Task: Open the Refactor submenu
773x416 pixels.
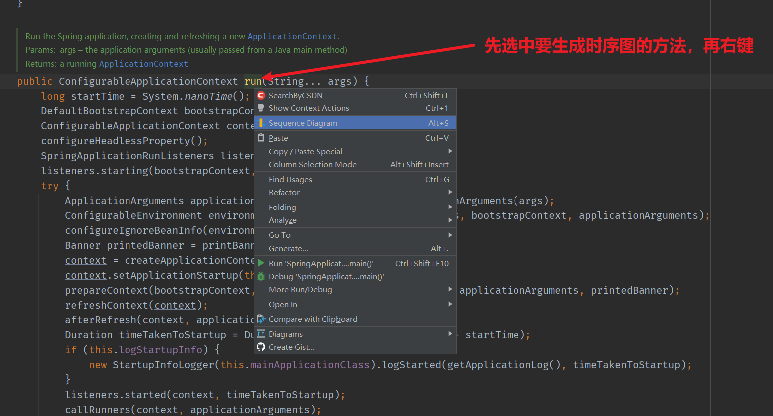Action: pyautogui.click(x=355, y=192)
